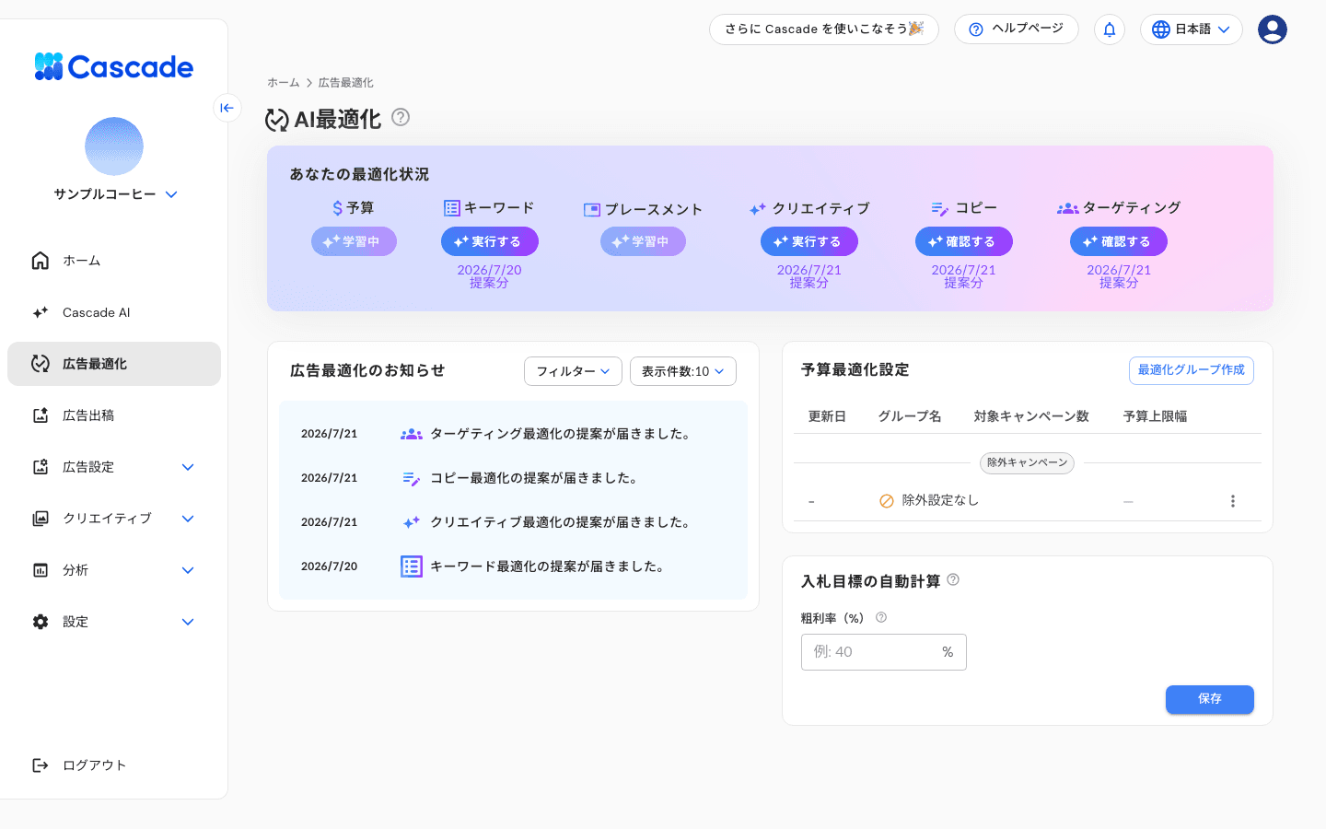The height and width of the screenshot is (829, 1326).
Task: Click the globe icon in the language selector
Action: [x=1161, y=29]
